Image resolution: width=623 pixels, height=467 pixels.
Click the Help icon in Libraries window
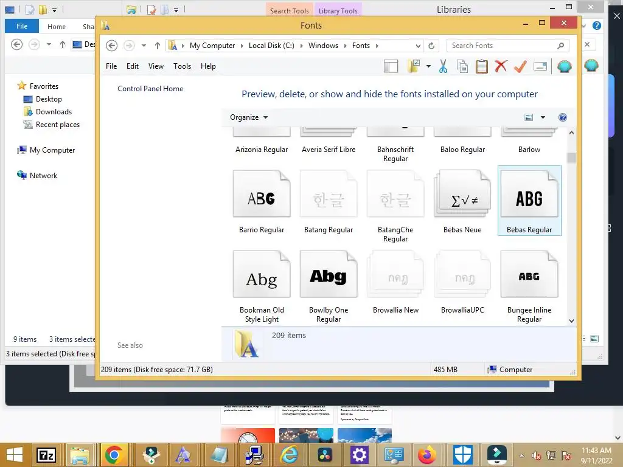(596, 26)
